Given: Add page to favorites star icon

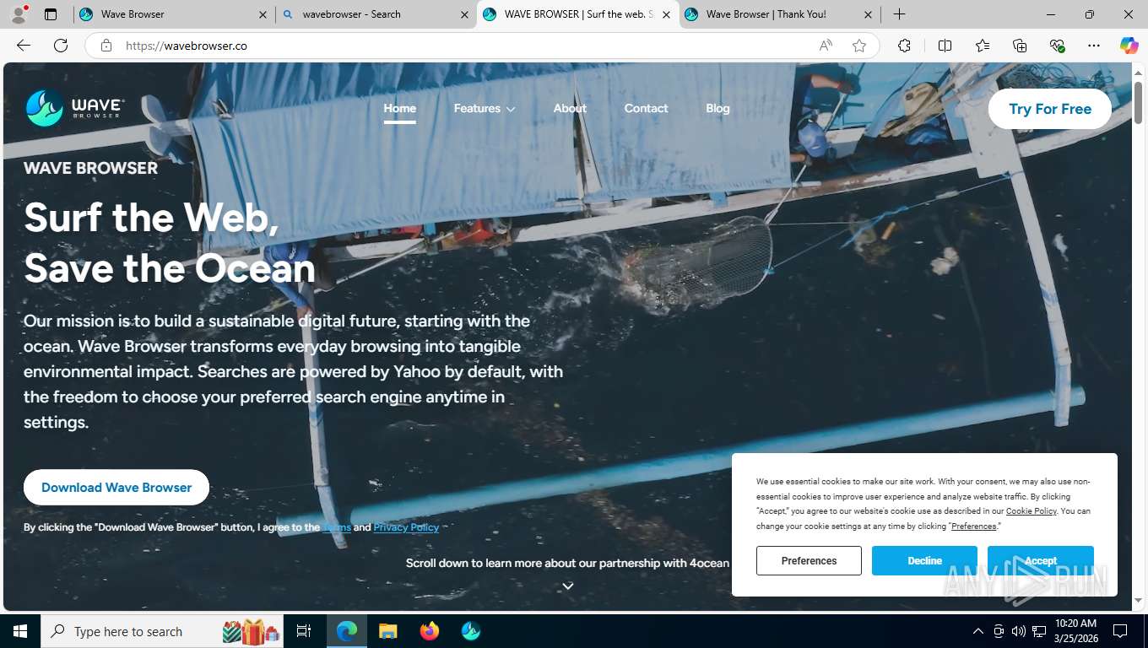Looking at the screenshot, I should pos(859,46).
